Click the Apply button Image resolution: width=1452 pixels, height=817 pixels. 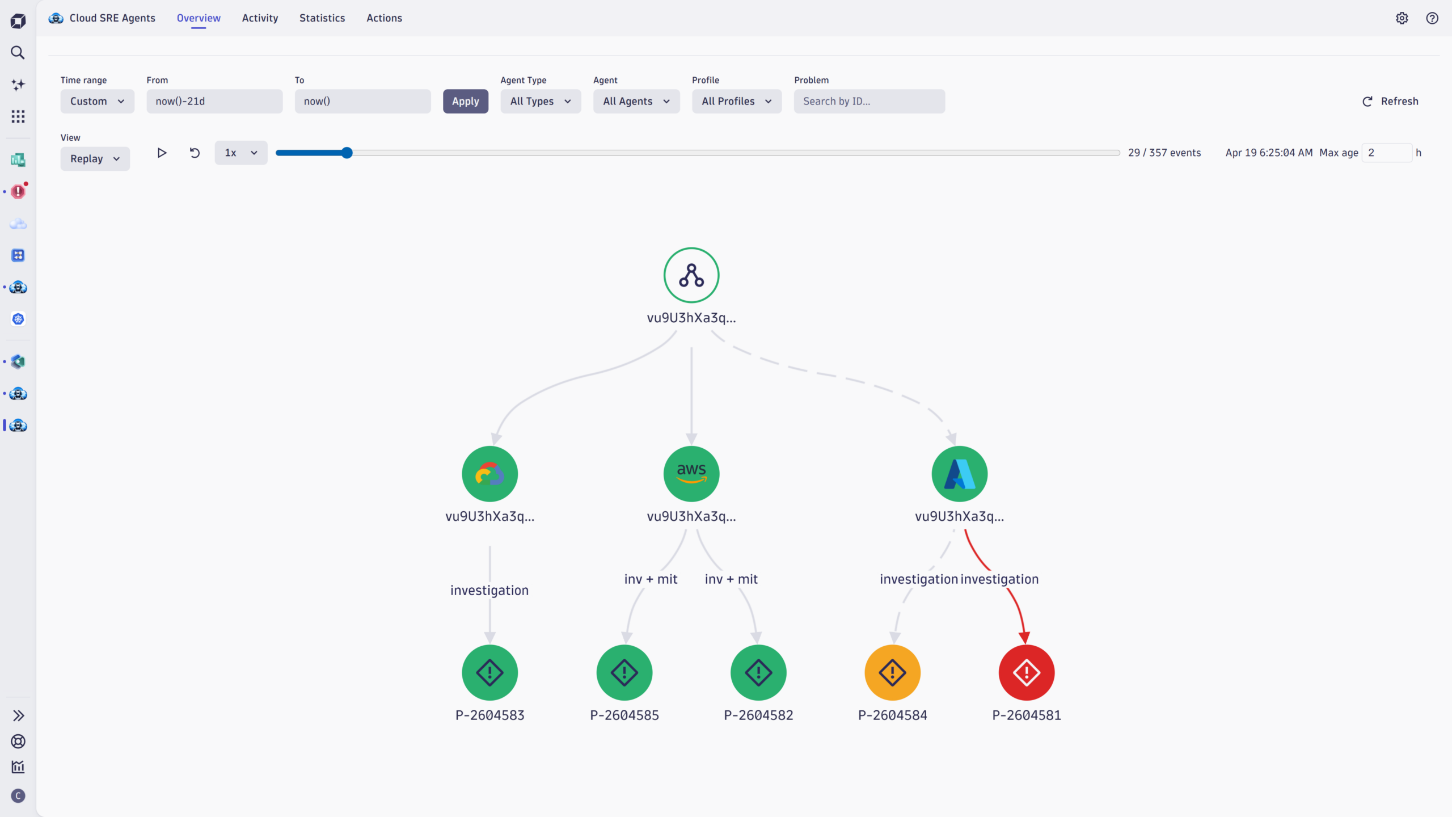466,101
